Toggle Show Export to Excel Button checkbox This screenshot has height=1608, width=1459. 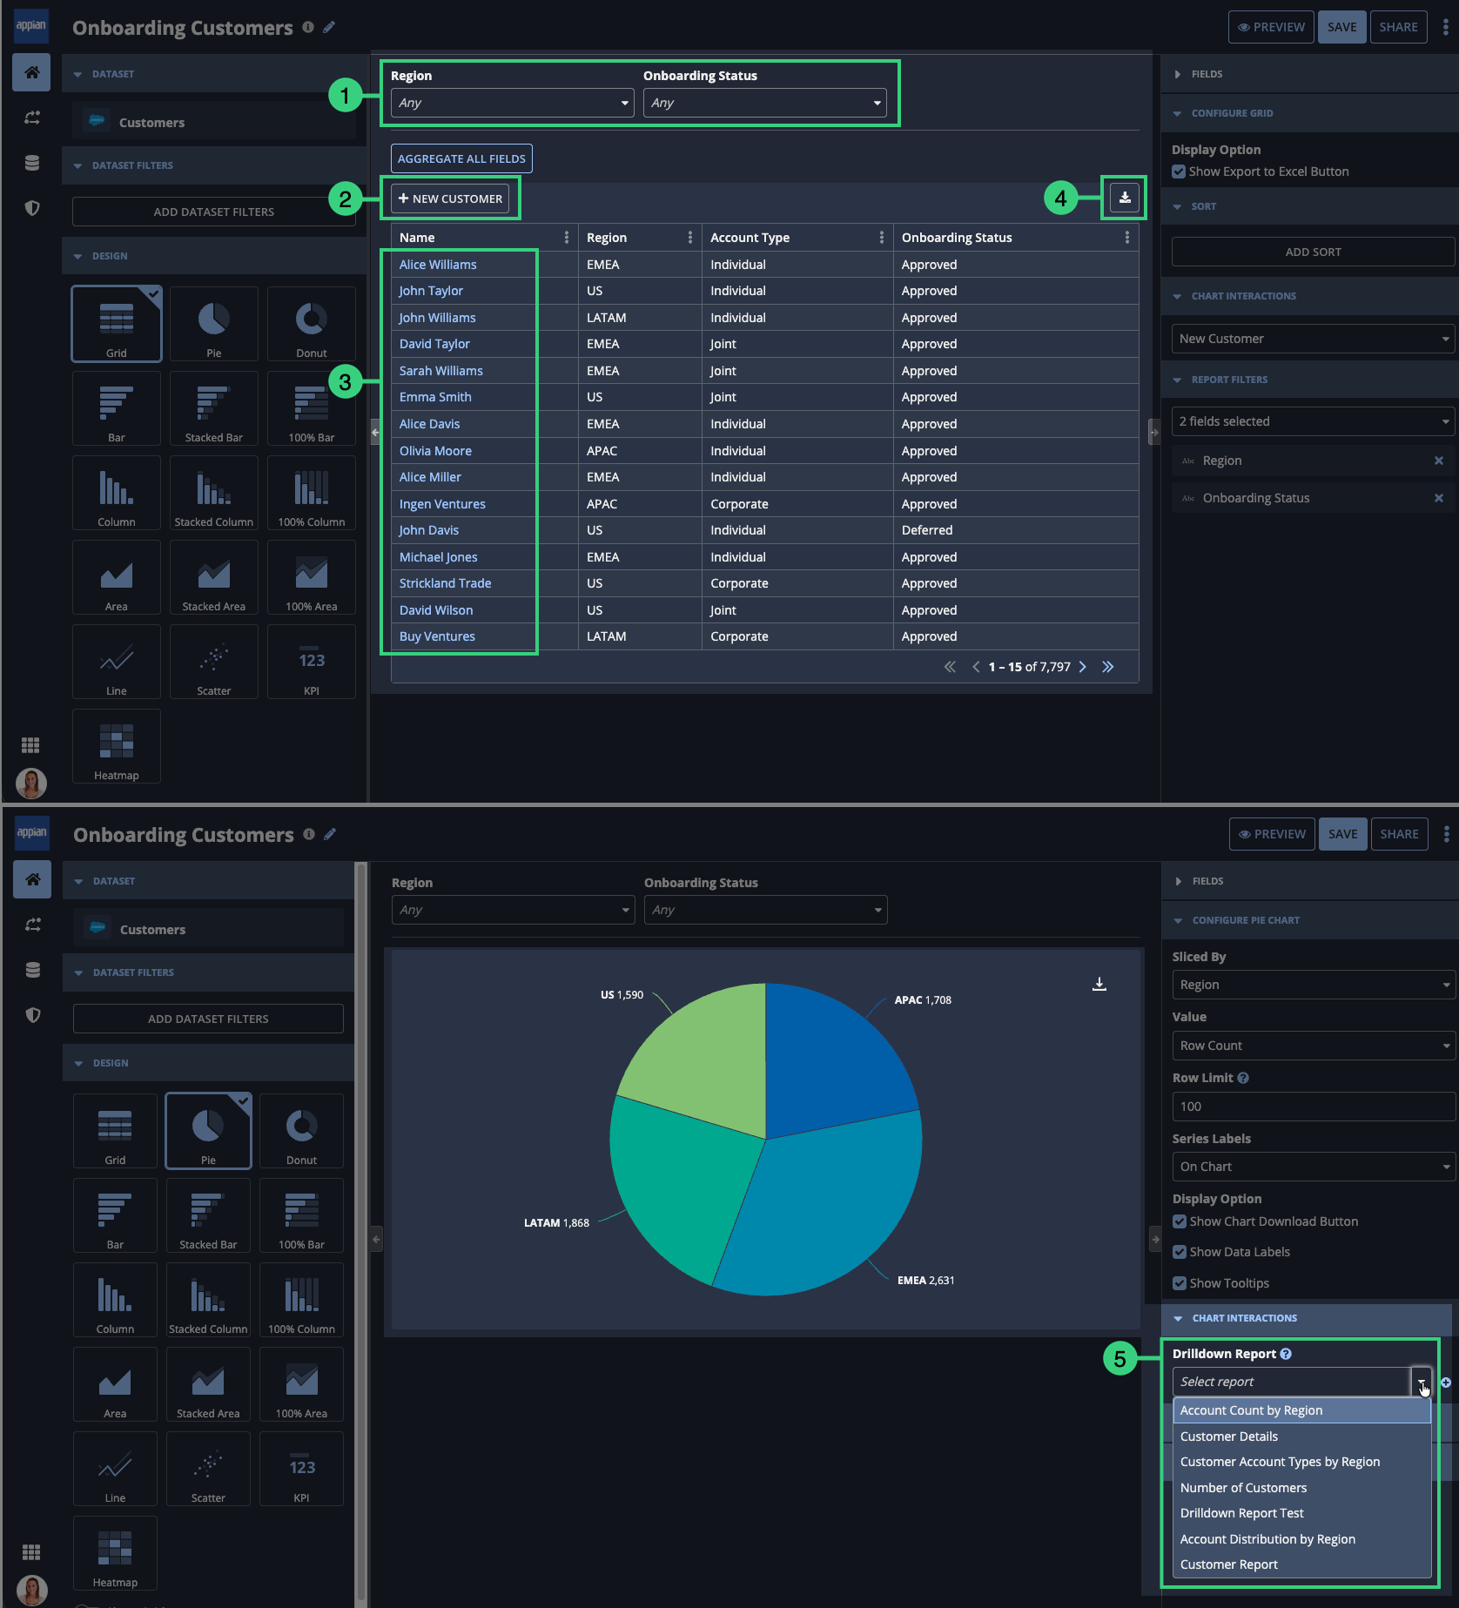1179,172
